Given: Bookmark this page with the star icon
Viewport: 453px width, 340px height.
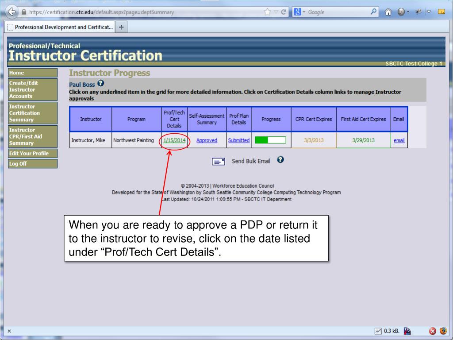Looking at the screenshot, I should (267, 12).
